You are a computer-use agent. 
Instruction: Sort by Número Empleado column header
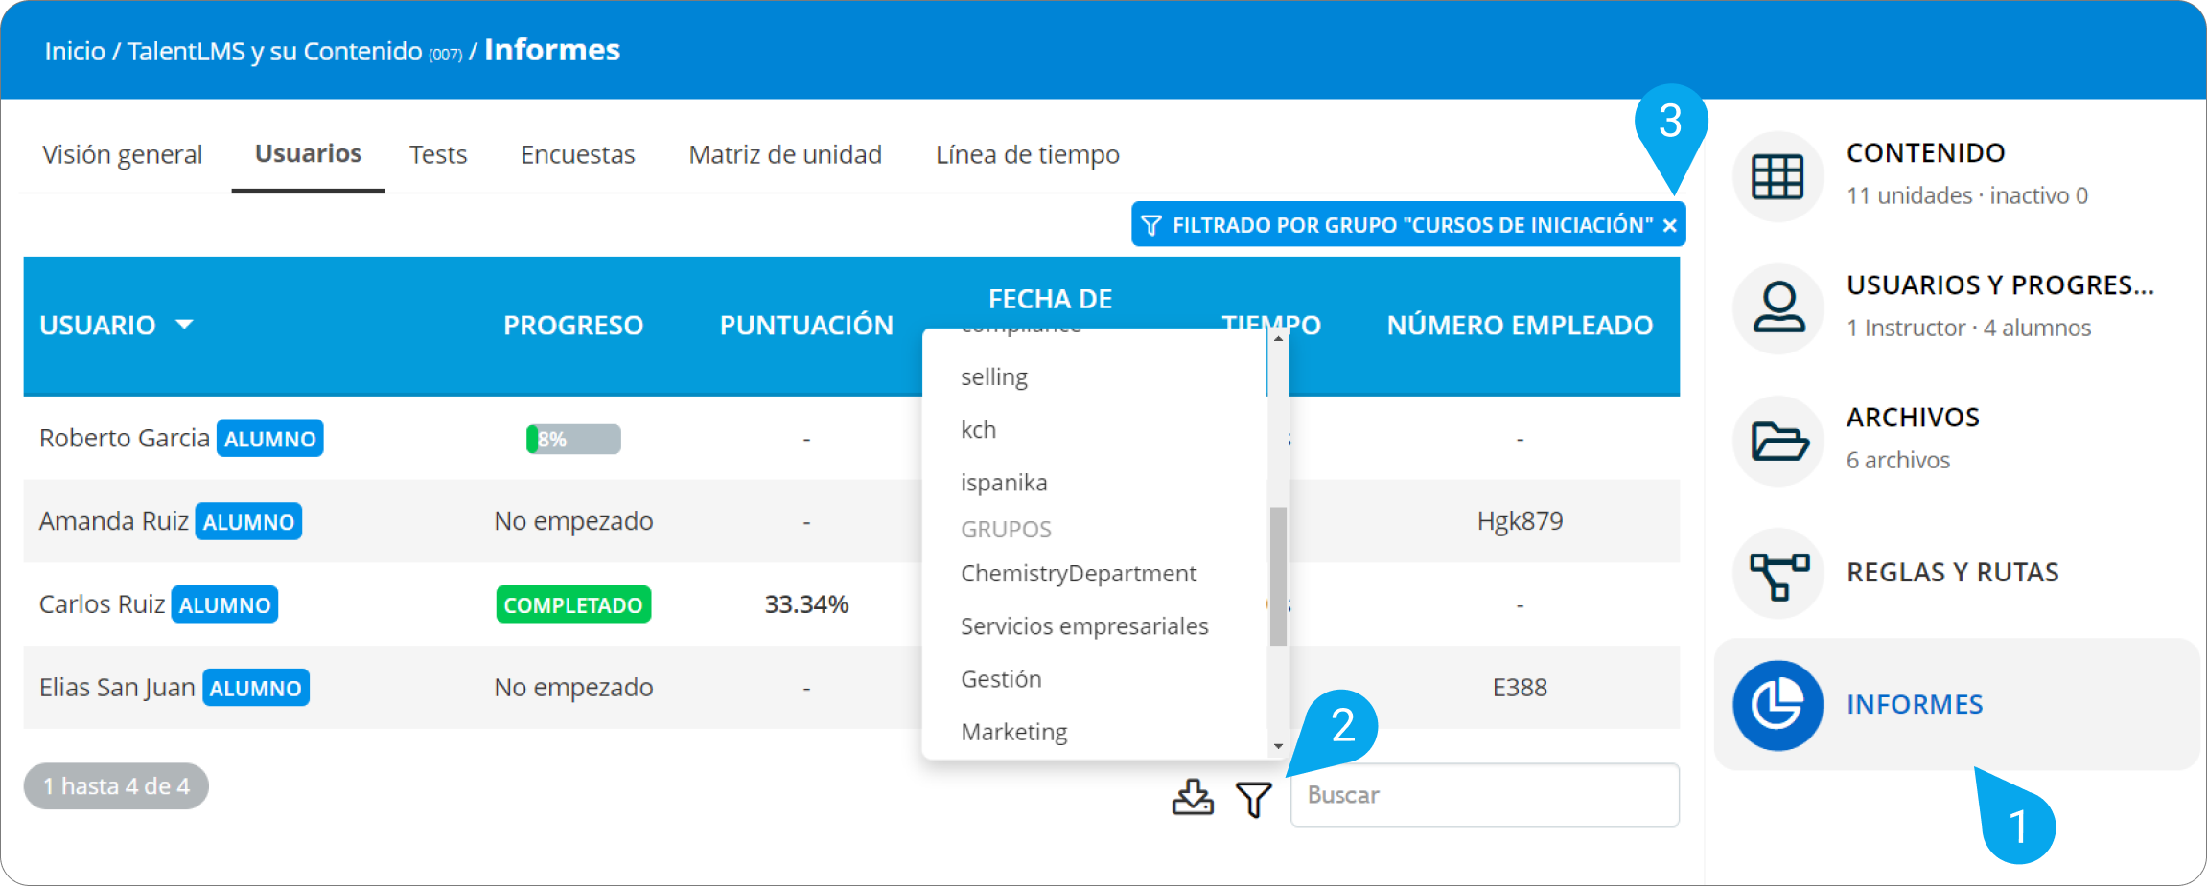pyautogui.click(x=1520, y=326)
